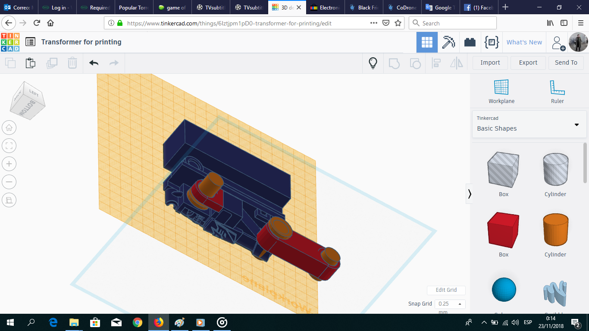This screenshot has height=331, width=589.
Task: Open File Explorer from the taskbar
Action: pyautogui.click(x=74, y=322)
